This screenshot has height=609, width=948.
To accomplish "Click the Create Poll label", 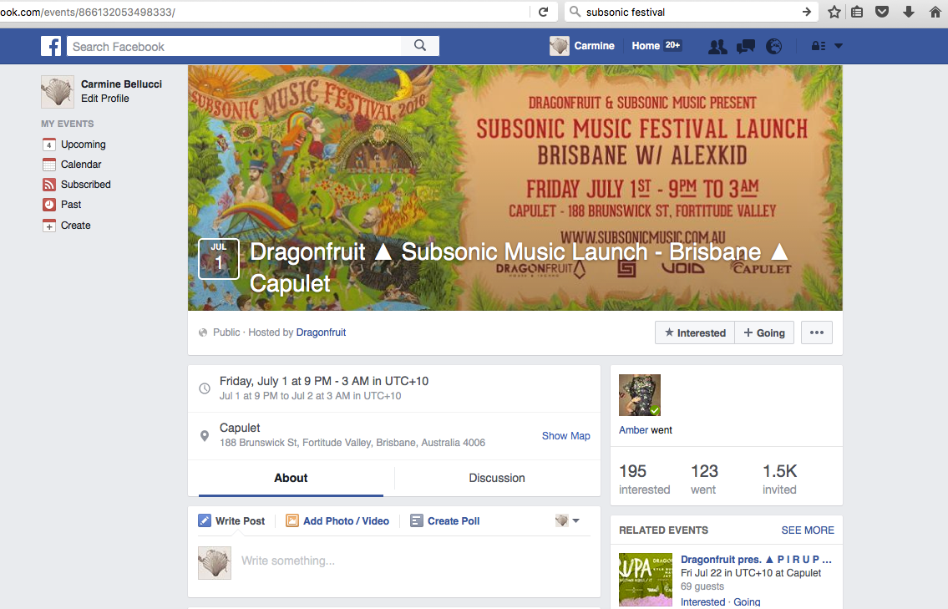I will 454,520.
